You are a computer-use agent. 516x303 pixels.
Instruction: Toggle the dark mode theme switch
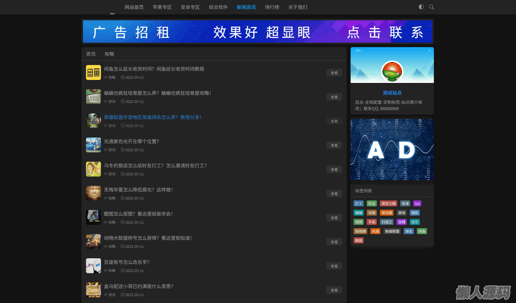point(421,7)
